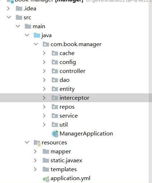Select the "entity" label

click(x=67, y=89)
